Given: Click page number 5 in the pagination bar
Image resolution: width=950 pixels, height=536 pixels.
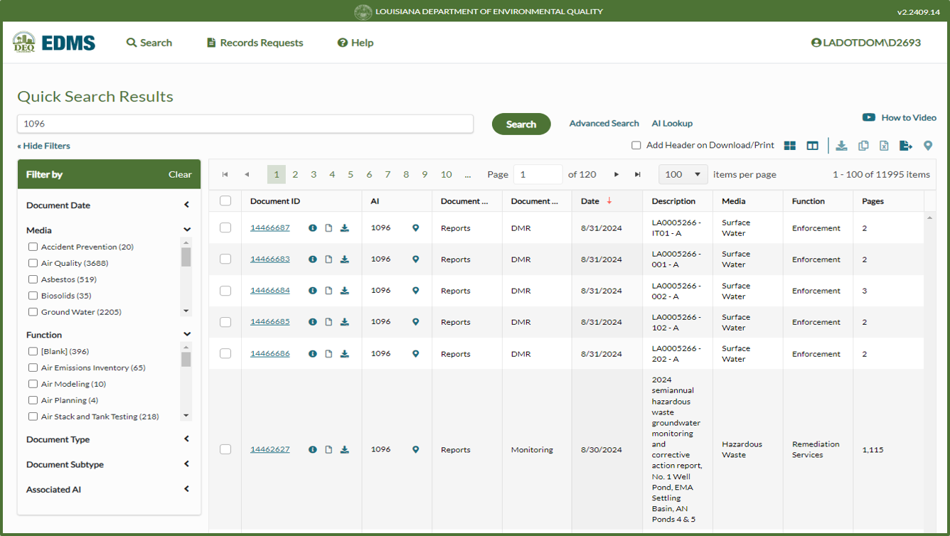Looking at the screenshot, I should 350,173.
